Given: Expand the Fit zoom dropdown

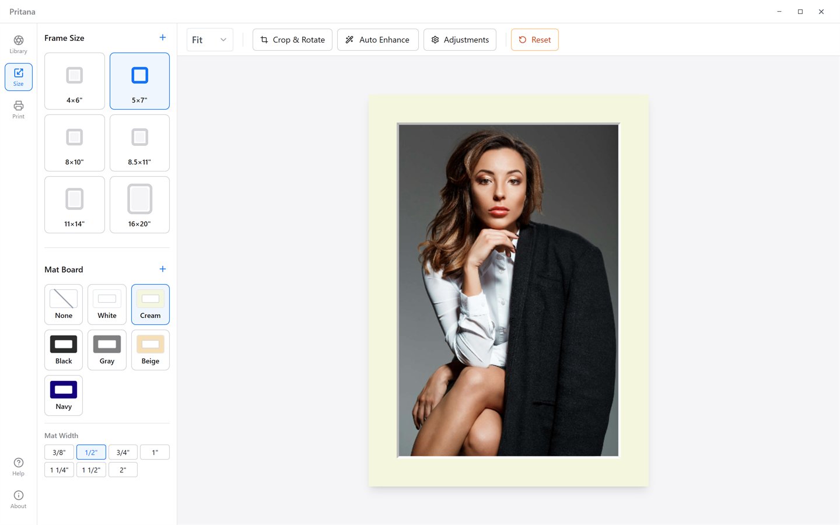Looking at the screenshot, I should click(x=210, y=40).
